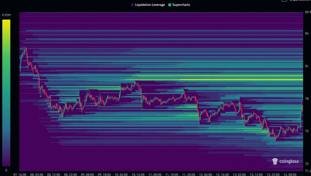The height and width of the screenshot is (176, 311).
Task: Click the '10, 14:00' time axis label
Action: tap(138, 175)
